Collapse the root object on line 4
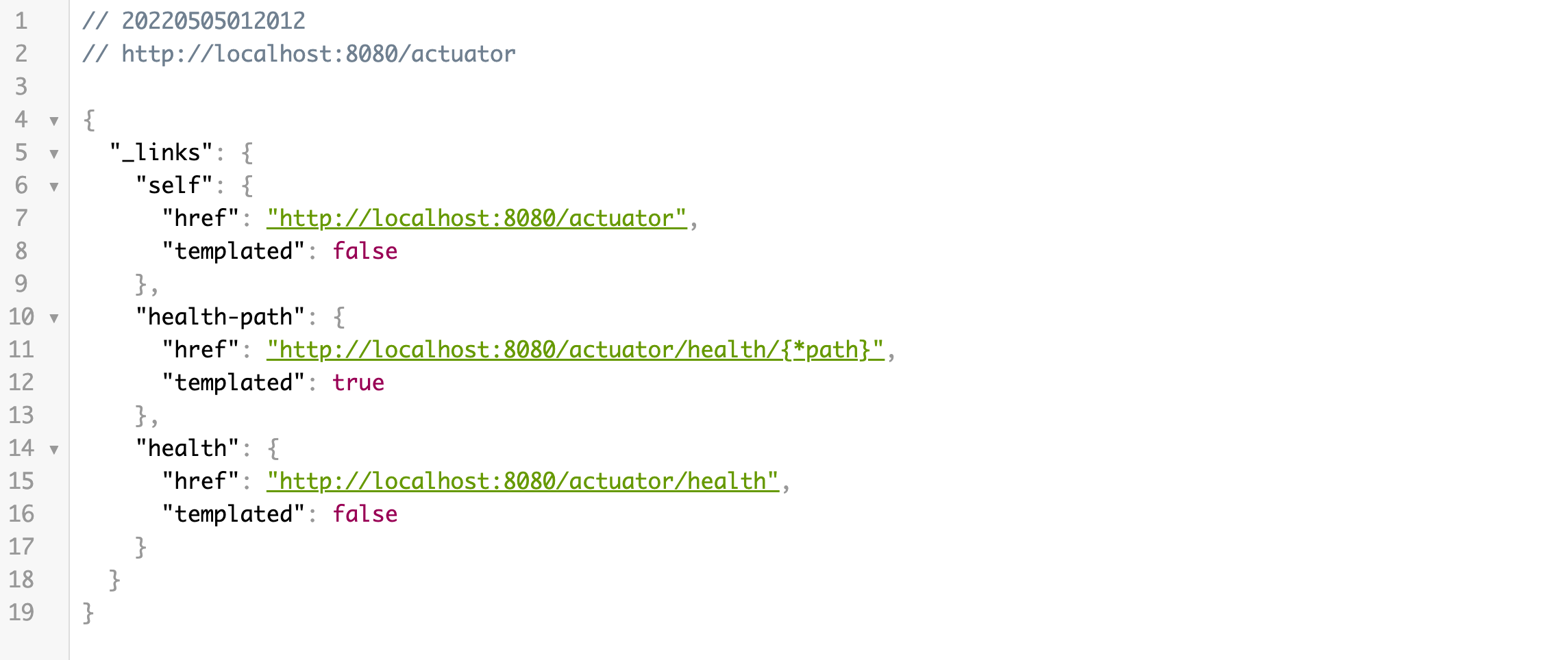This screenshot has height=660, width=1556. (x=53, y=121)
